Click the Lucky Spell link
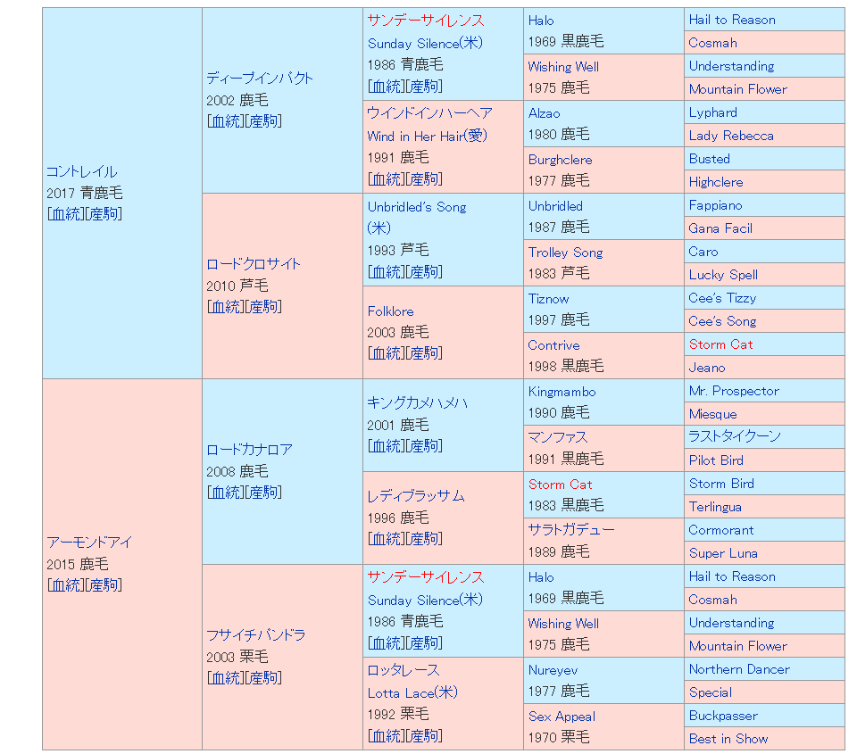Viewport: 857px width, 754px height. tap(724, 276)
